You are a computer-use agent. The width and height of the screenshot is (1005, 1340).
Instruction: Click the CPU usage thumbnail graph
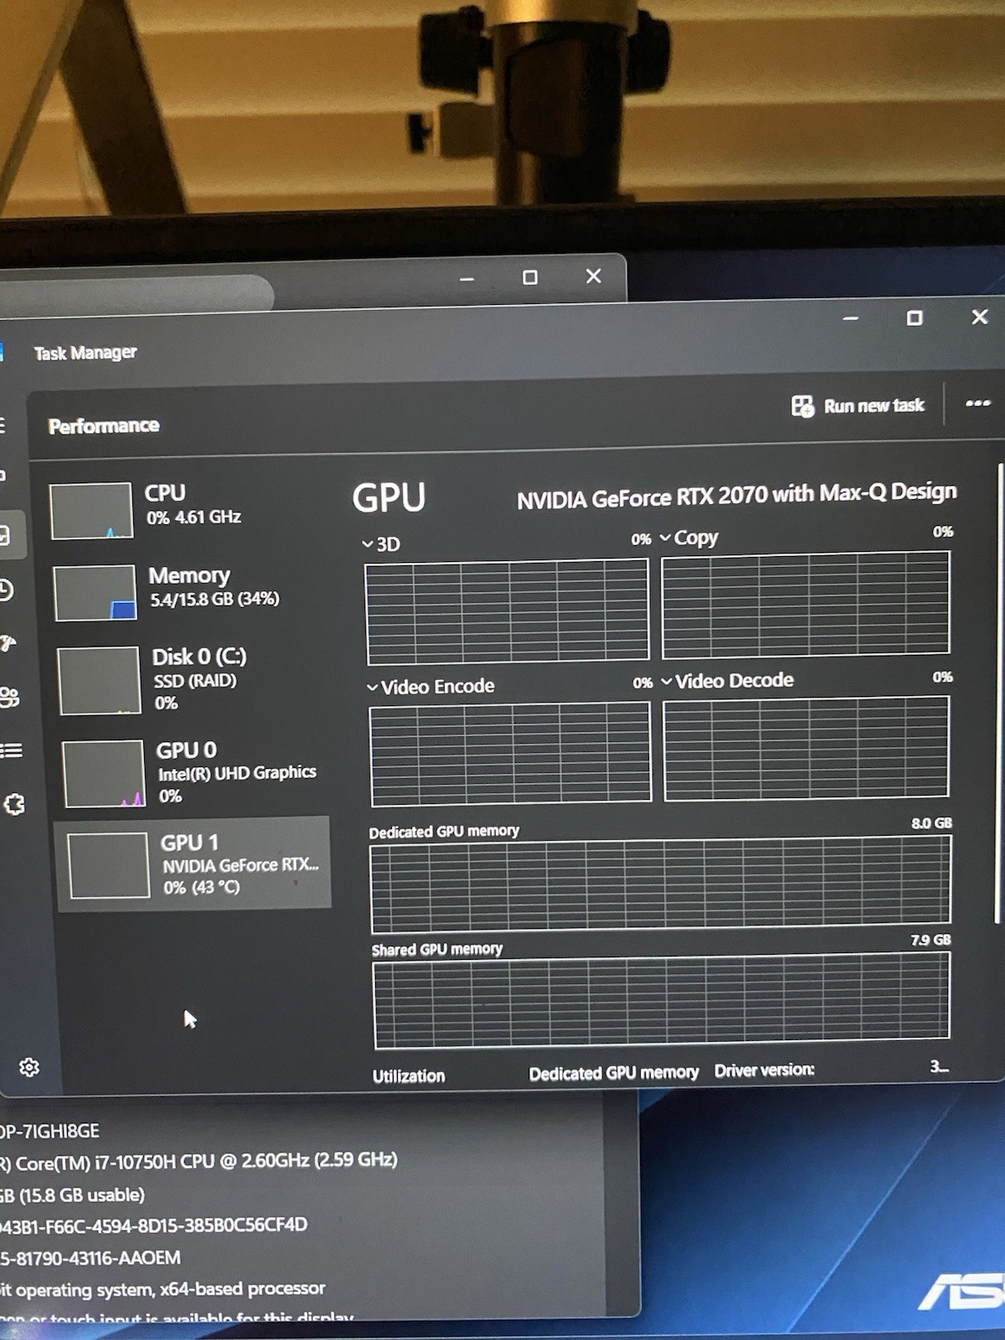[x=91, y=511]
